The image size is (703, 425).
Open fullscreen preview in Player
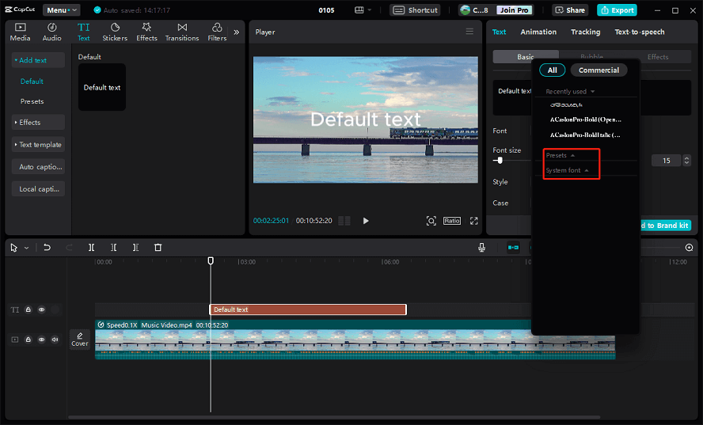click(474, 221)
